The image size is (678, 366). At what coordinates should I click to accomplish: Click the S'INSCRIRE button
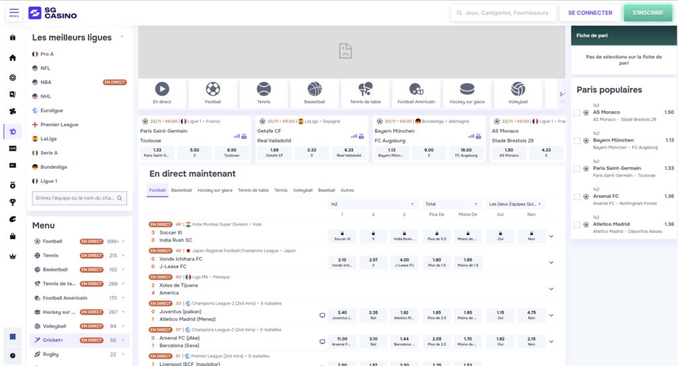point(648,13)
